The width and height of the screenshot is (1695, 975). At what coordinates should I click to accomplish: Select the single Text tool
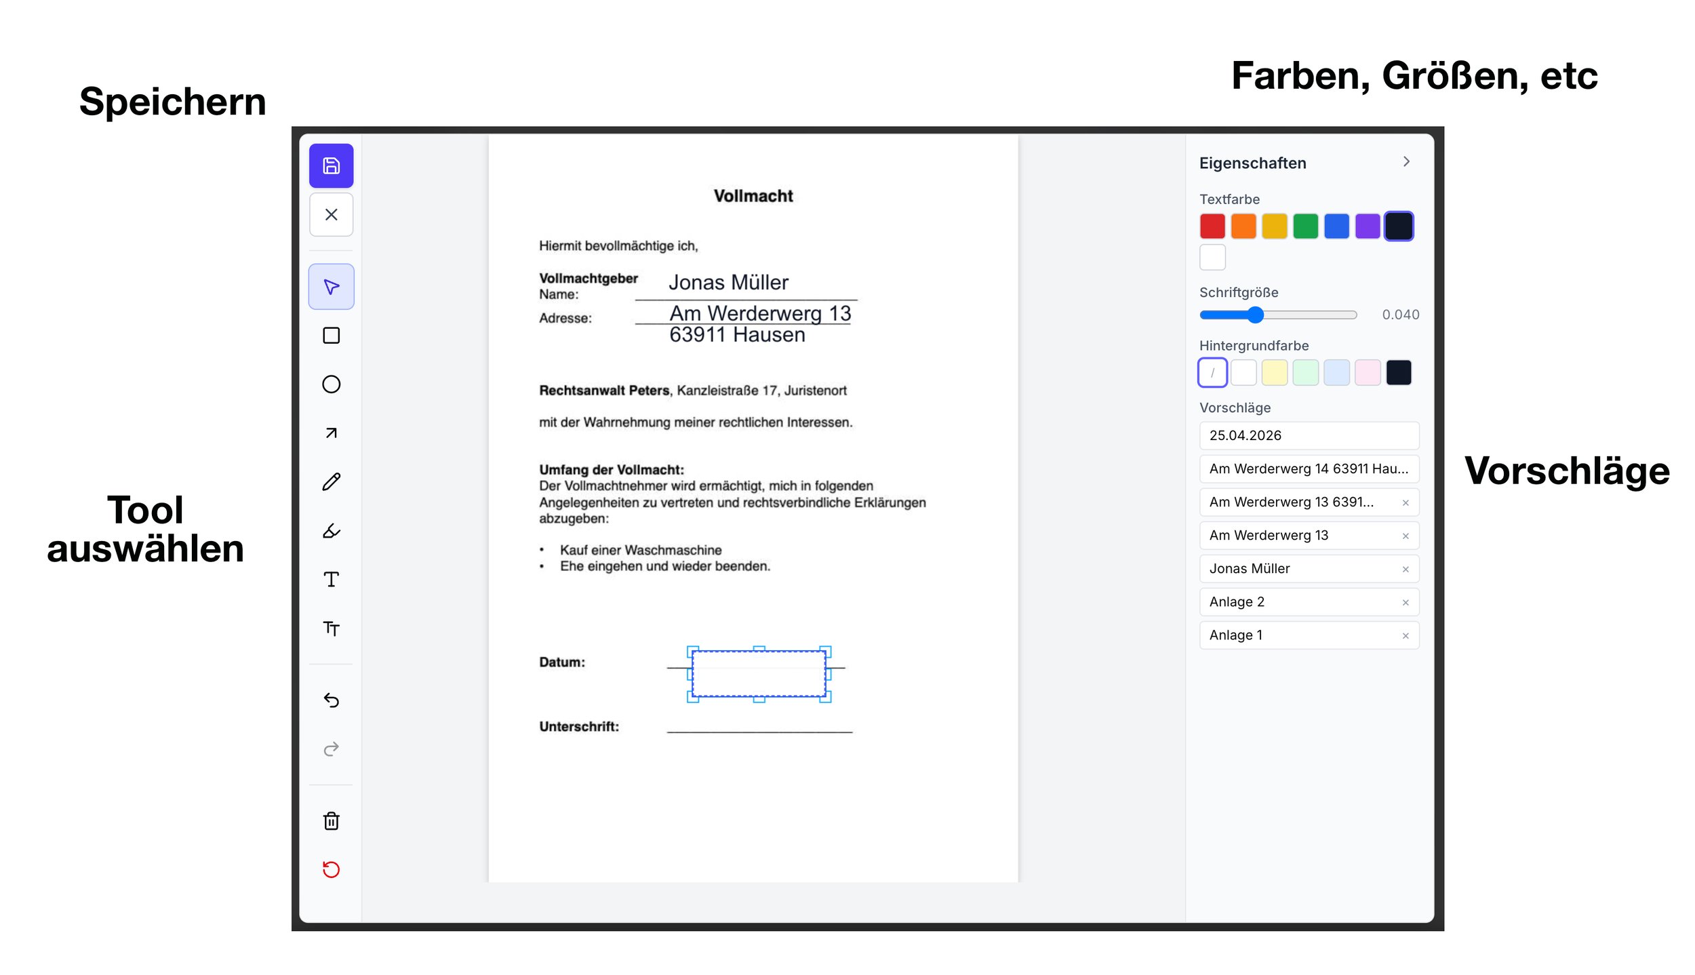tap(331, 580)
